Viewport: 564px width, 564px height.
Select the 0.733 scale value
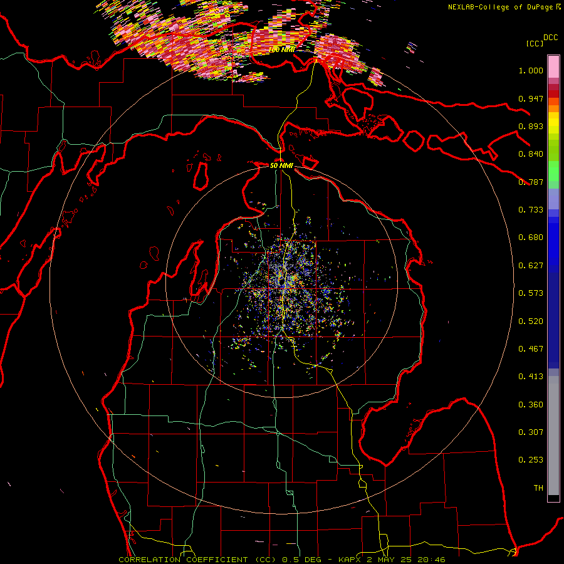531,210
